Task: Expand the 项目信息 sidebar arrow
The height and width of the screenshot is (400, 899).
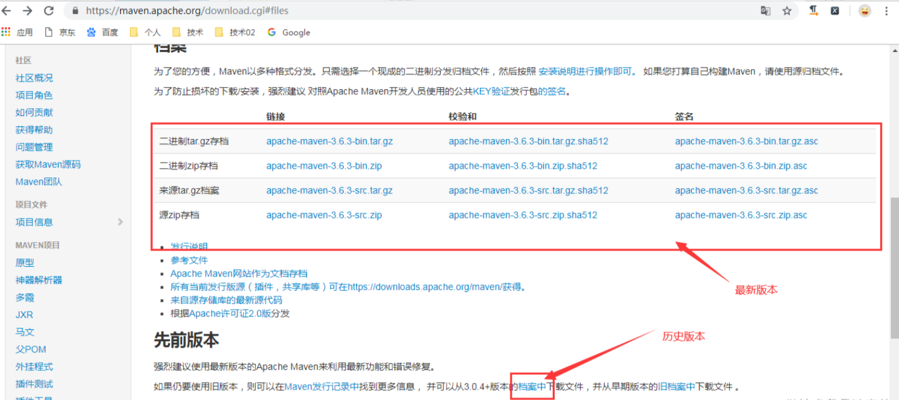Action: click(x=120, y=222)
